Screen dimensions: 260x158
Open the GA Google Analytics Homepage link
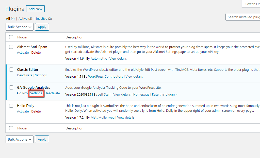(141, 95)
